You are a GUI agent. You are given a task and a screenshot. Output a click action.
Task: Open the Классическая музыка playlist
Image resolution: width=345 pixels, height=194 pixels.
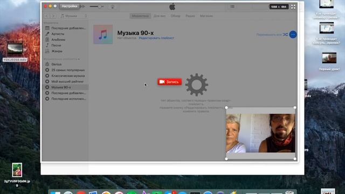tap(66, 75)
